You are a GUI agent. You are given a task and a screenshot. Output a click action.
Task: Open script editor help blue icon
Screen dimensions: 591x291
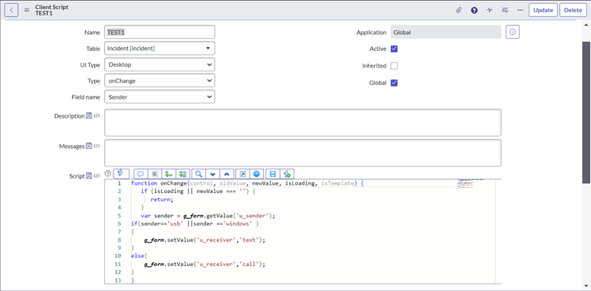click(x=256, y=174)
